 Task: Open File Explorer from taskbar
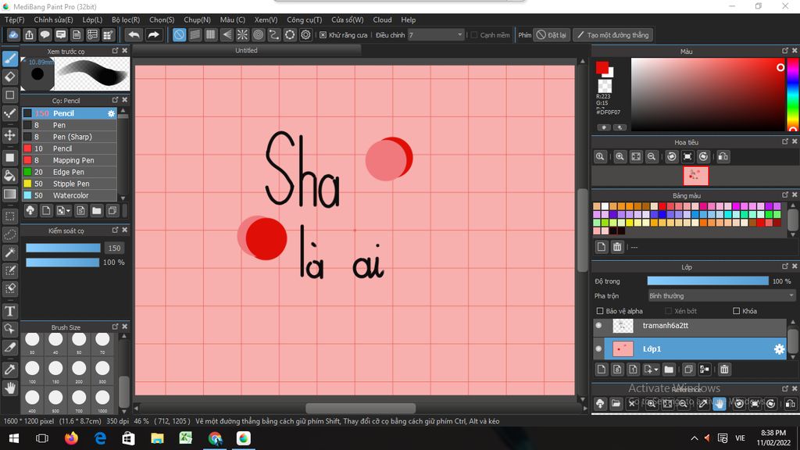tap(157, 438)
